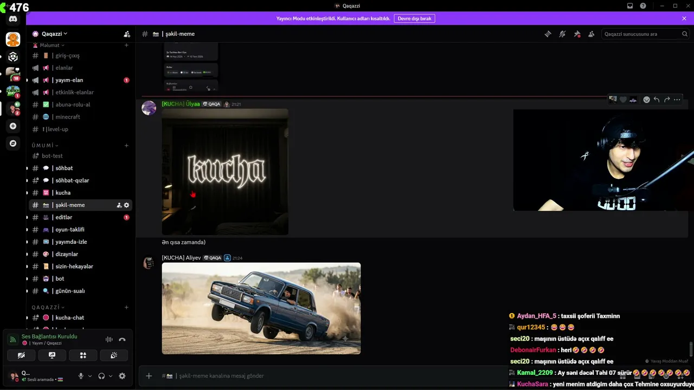Viewport: 694px width, 390px height.
Task: Open the editlər channel
Action: [x=81, y=217]
